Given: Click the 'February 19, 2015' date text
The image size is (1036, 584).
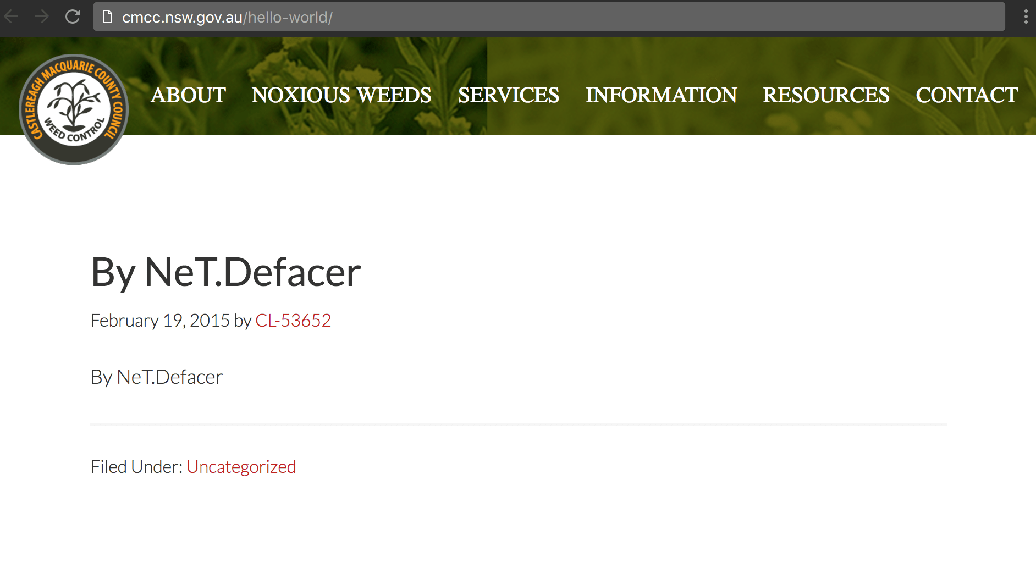Looking at the screenshot, I should 160,321.
